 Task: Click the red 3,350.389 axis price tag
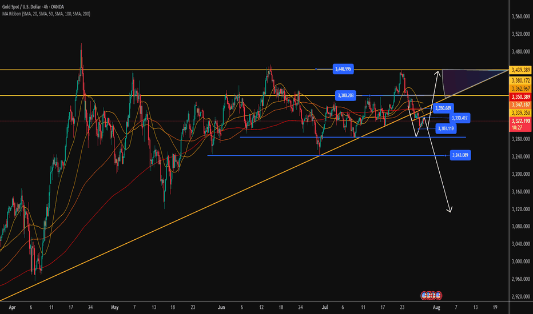(520, 96)
